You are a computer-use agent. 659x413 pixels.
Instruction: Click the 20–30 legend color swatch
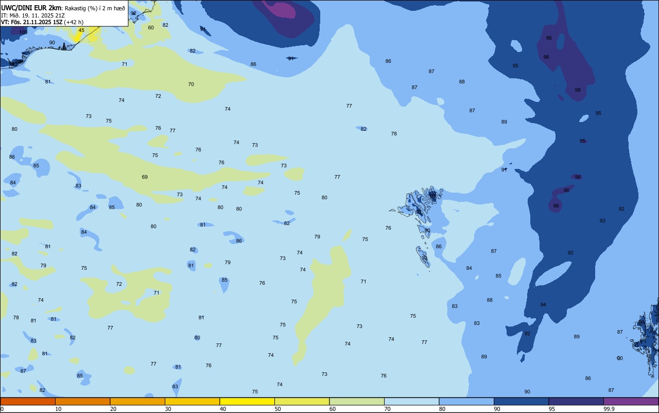(137, 401)
